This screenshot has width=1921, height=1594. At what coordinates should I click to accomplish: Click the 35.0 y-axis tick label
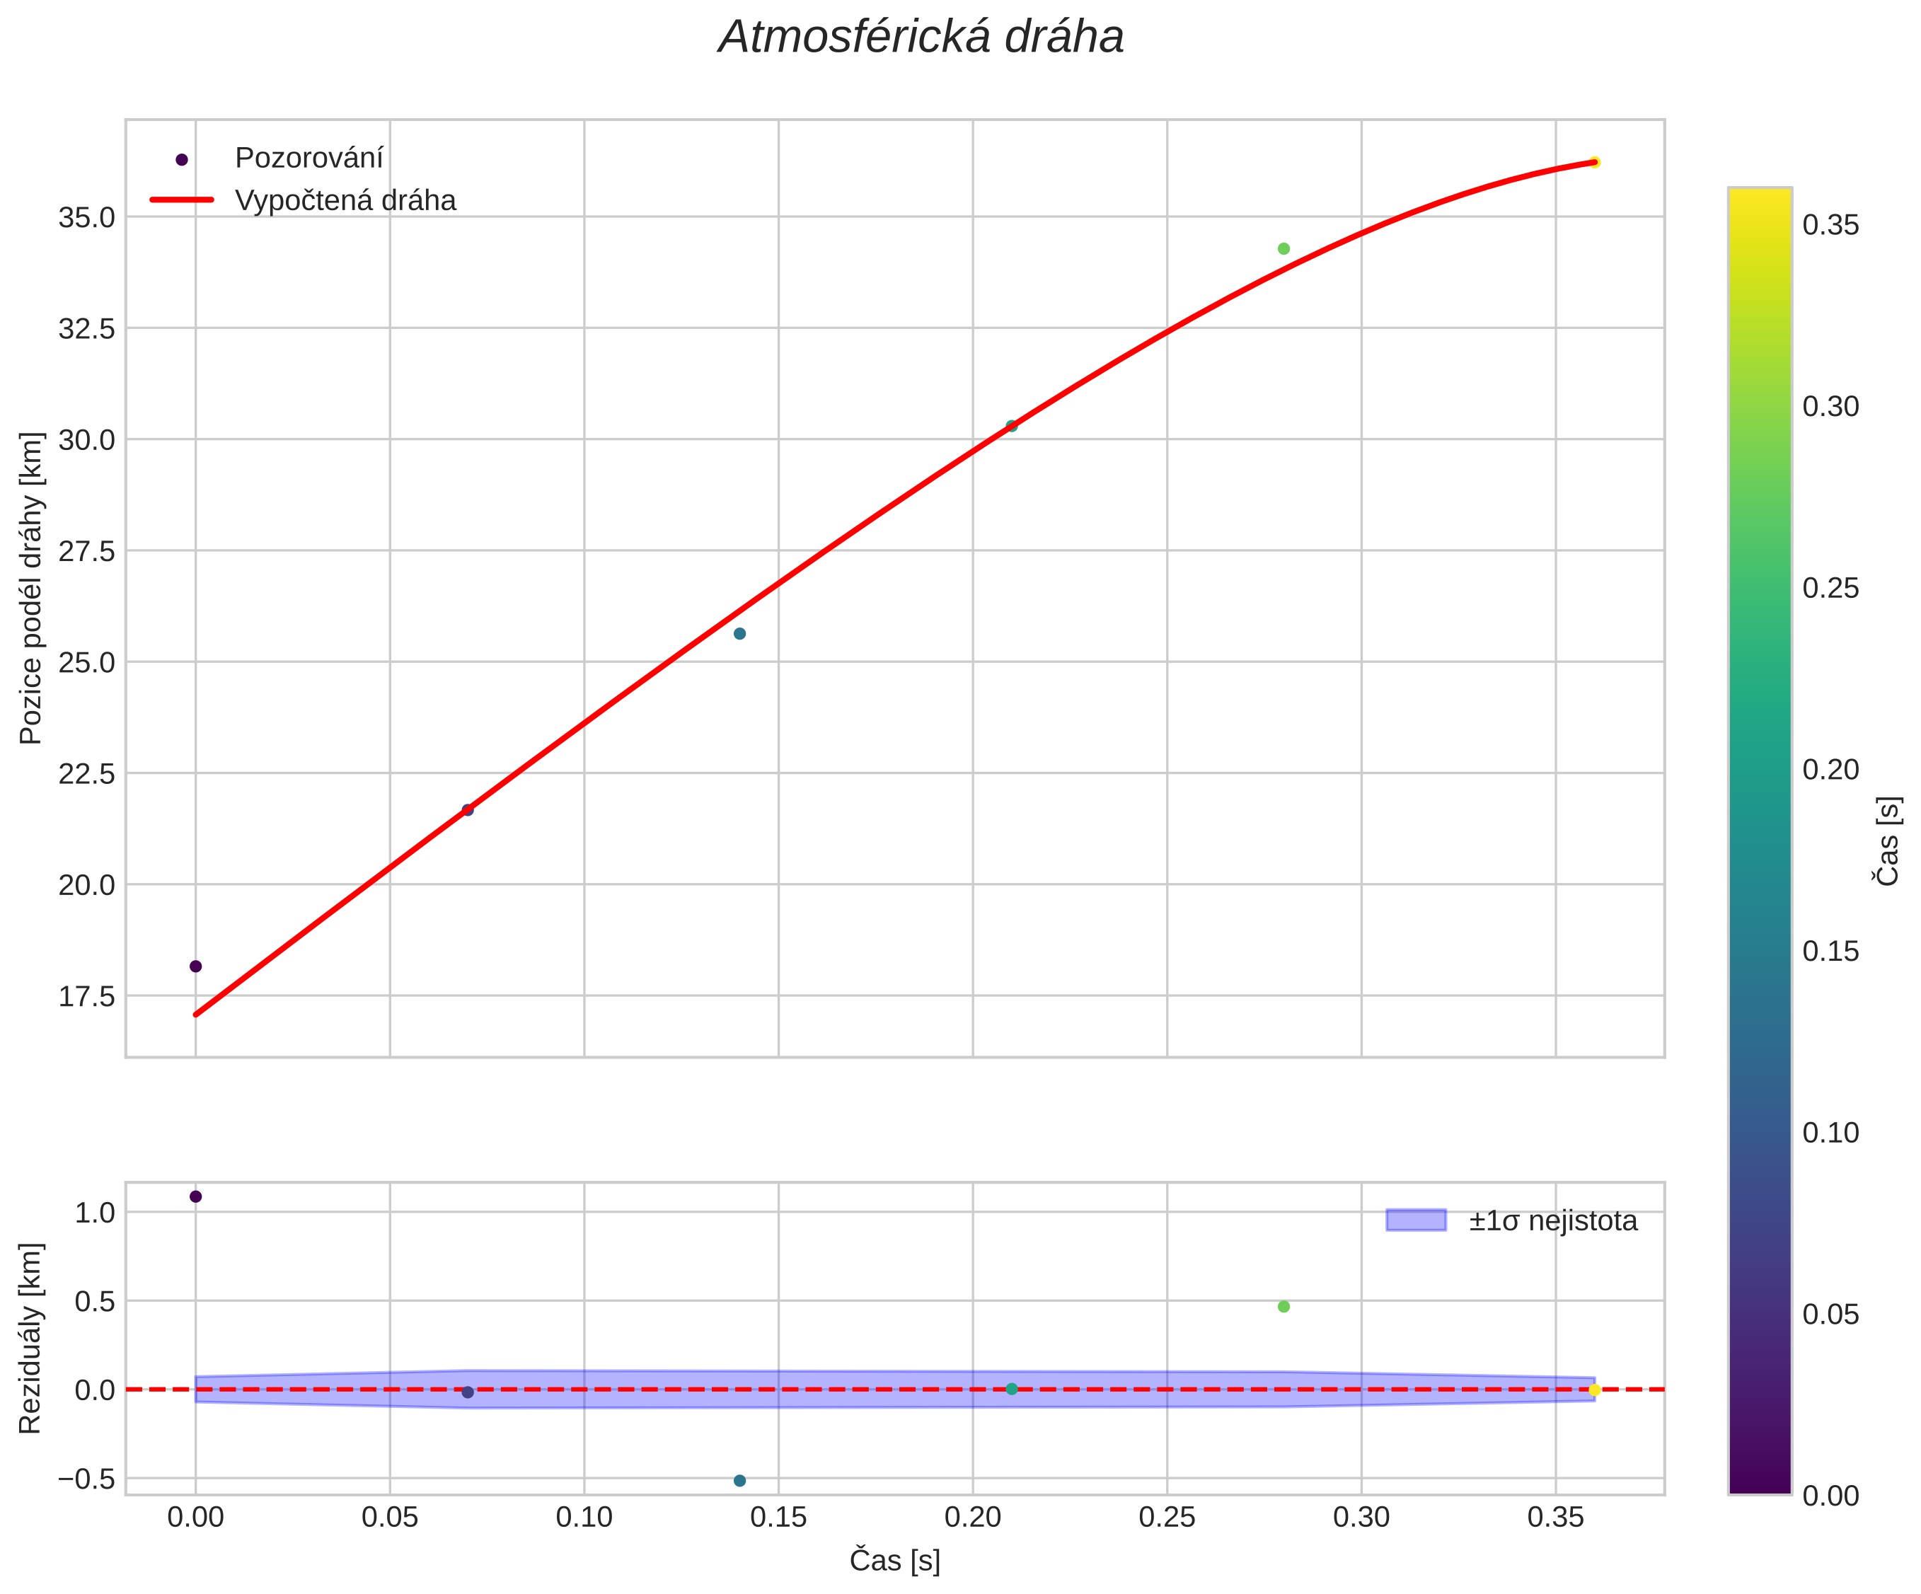pos(87,218)
